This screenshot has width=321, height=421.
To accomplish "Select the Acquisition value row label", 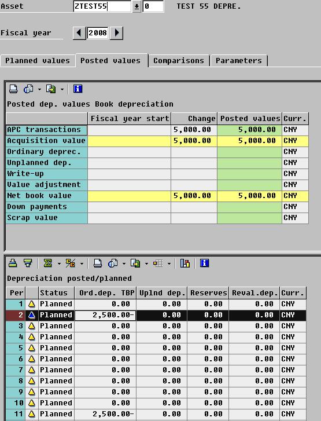I will point(47,141).
